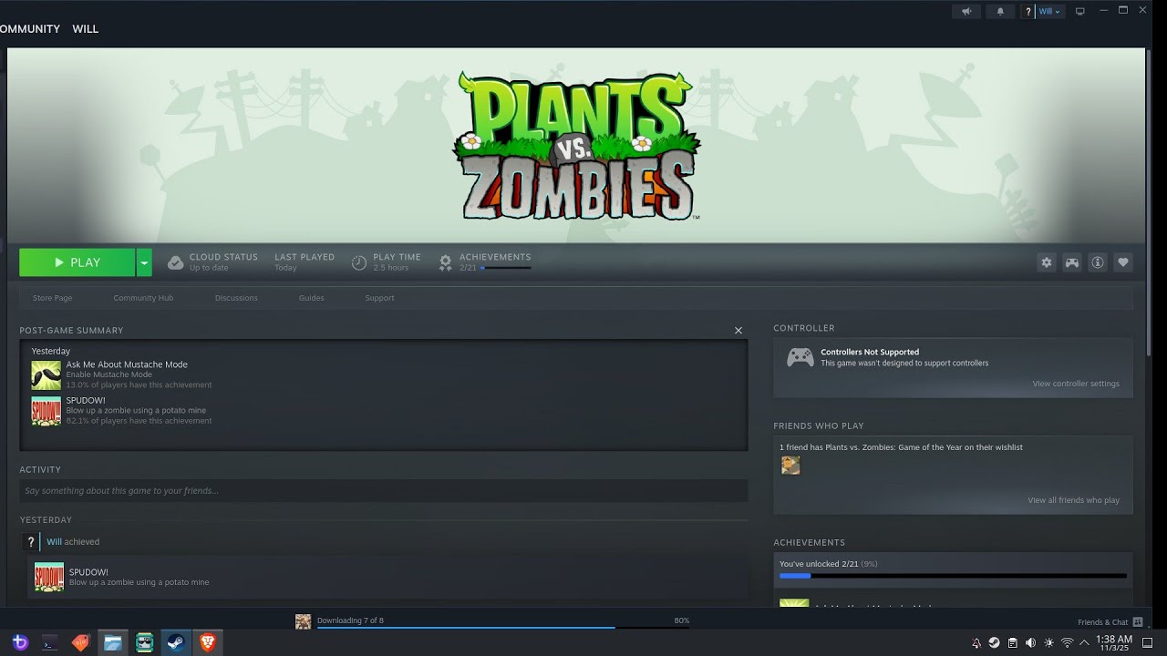This screenshot has width=1167, height=656.
Task: Open the announcements megaphone icon
Action: coord(966,11)
